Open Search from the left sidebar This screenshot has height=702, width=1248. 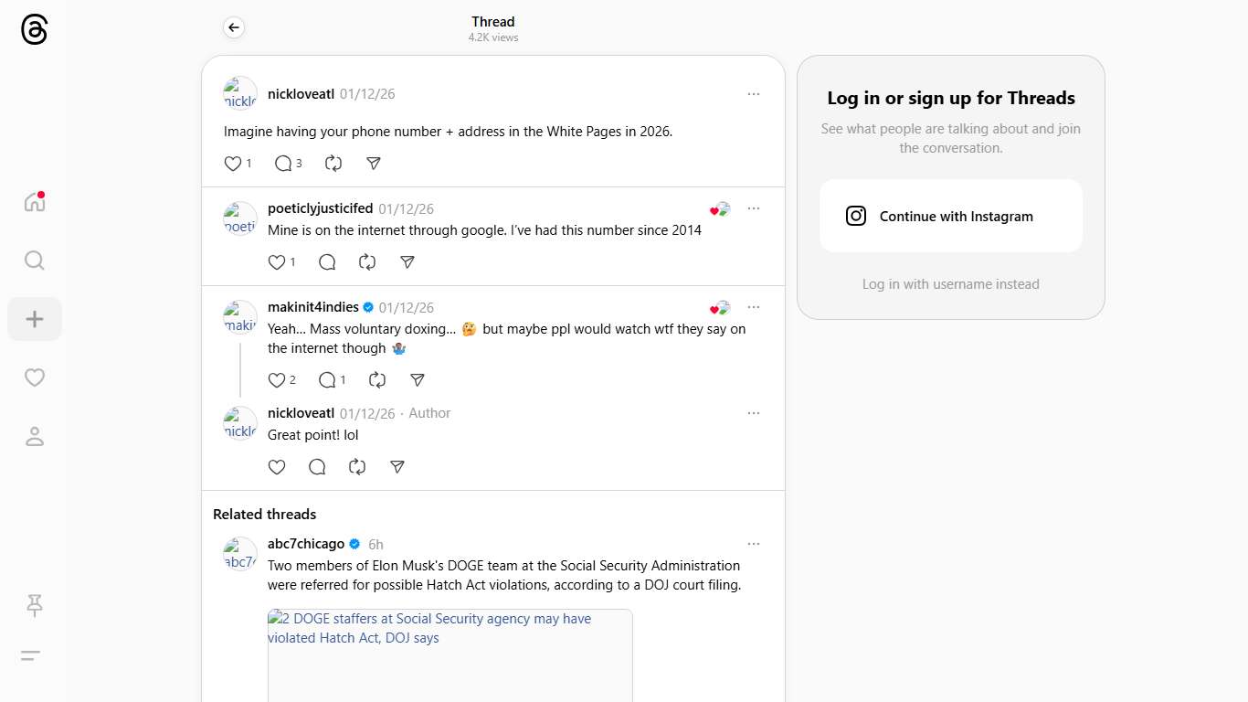pyautogui.click(x=34, y=261)
